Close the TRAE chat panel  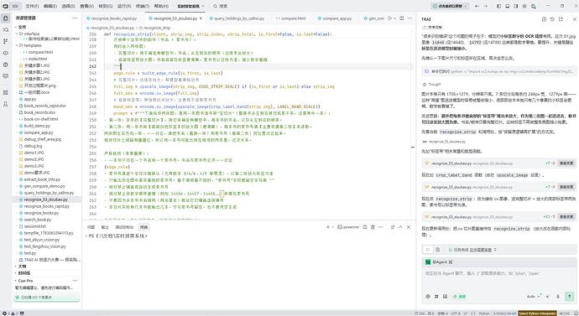[575, 19]
